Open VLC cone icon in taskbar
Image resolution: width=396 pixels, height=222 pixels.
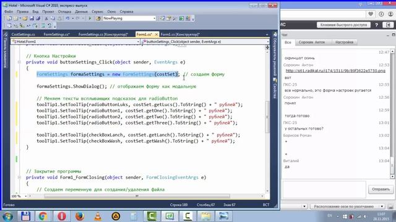[x=98, y=216]
